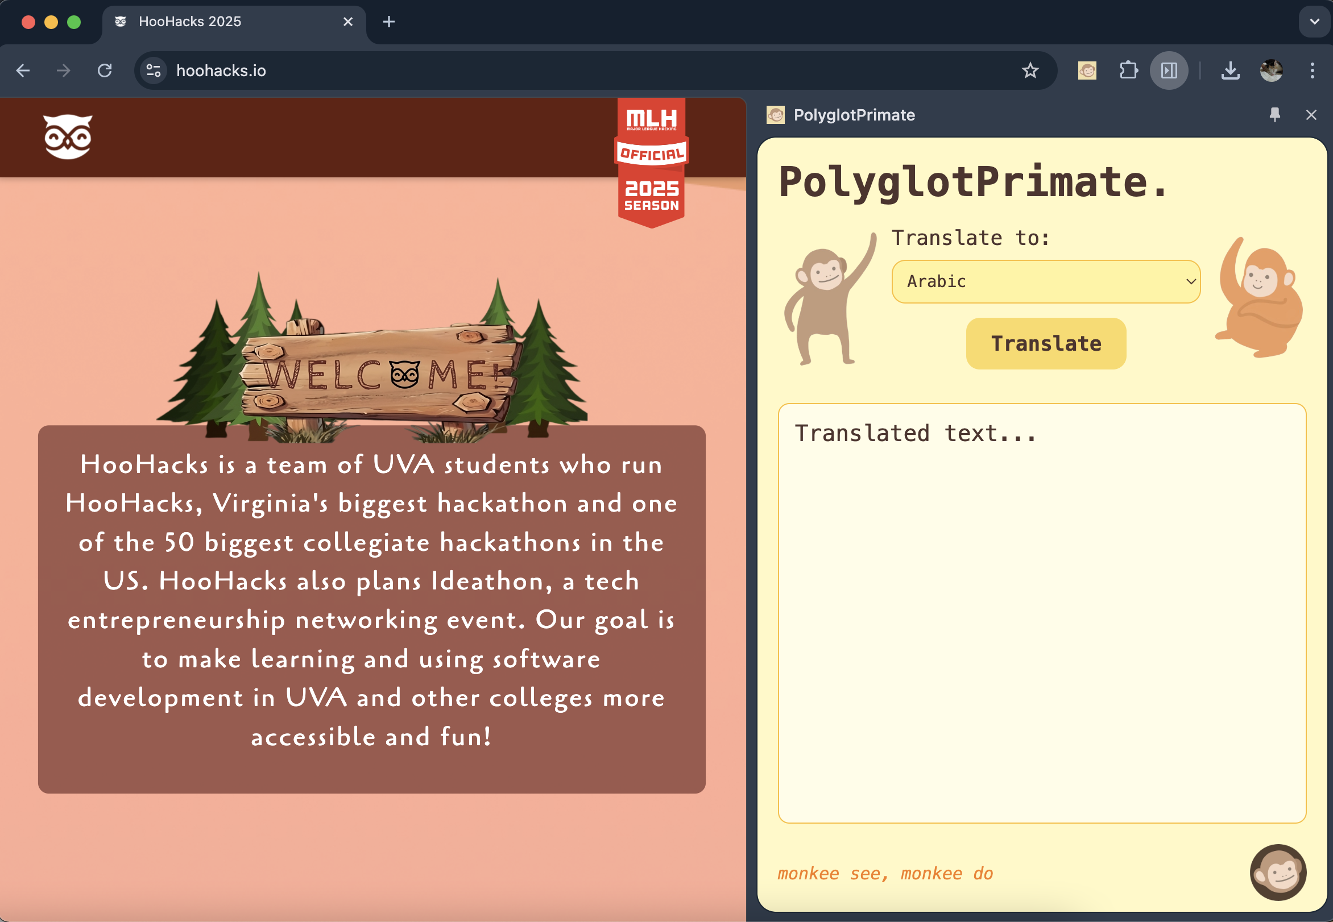1333x922 pixels.
Task: Click the MLH Official 2025 Season banner
Action: pyautogui.click(x=651, y=162)
